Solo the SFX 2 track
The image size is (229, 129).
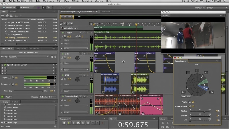pyautogui.click(x=84, y=75)
